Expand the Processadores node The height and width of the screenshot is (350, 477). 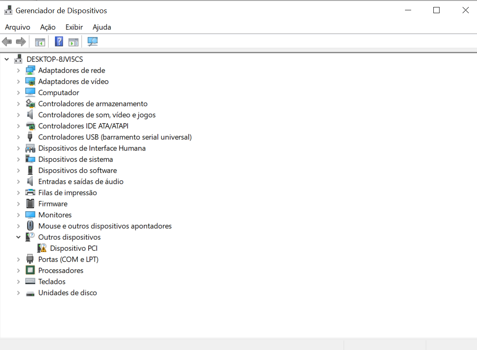(x=18, y=271)
